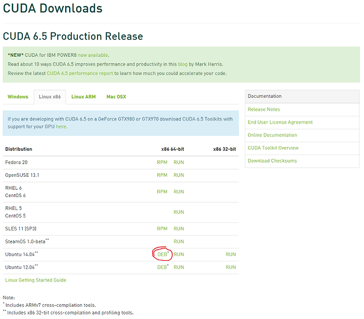364x319 pixels.
Task: Click the 'Fedora 20' row label
Action: click(x=16, y=163)
